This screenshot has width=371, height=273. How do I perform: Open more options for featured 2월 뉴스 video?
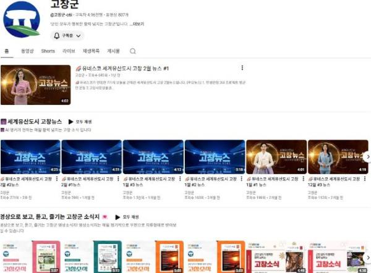242,68
